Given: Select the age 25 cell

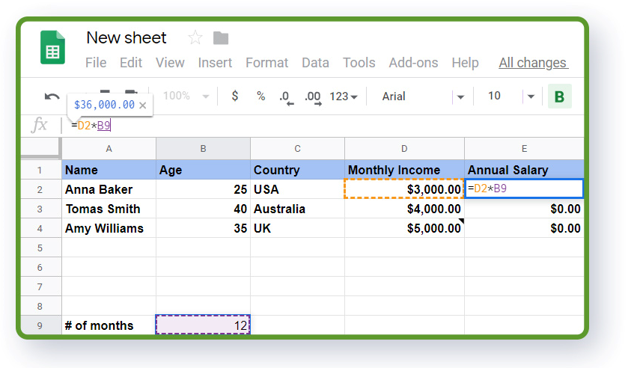Looking at the screenshot, I should [x=203, y=189].
